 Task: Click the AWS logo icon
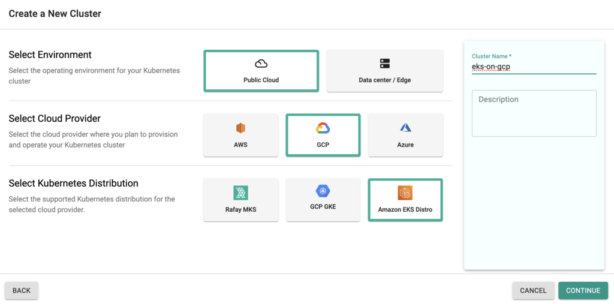coord(240,128)
